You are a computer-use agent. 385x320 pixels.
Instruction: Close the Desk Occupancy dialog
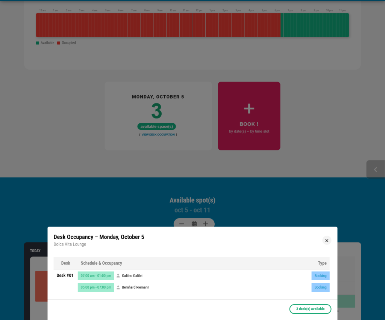click(x=327, y=240)
